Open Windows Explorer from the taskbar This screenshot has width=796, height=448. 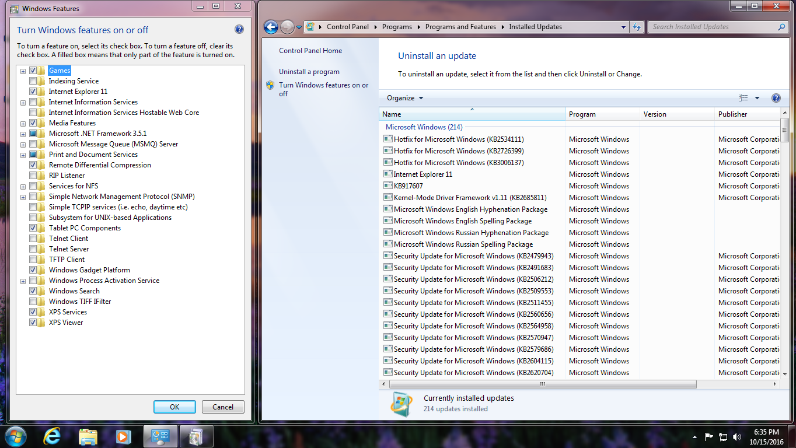tap(88, 436)
